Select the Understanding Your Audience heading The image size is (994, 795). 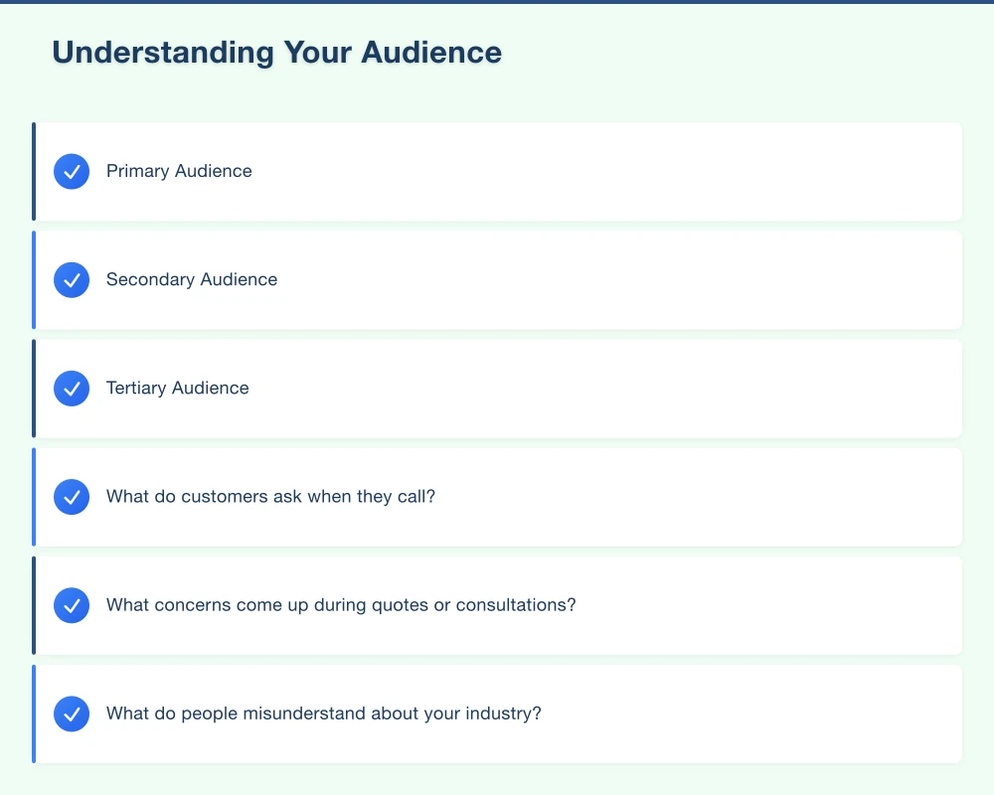(276, 52)
